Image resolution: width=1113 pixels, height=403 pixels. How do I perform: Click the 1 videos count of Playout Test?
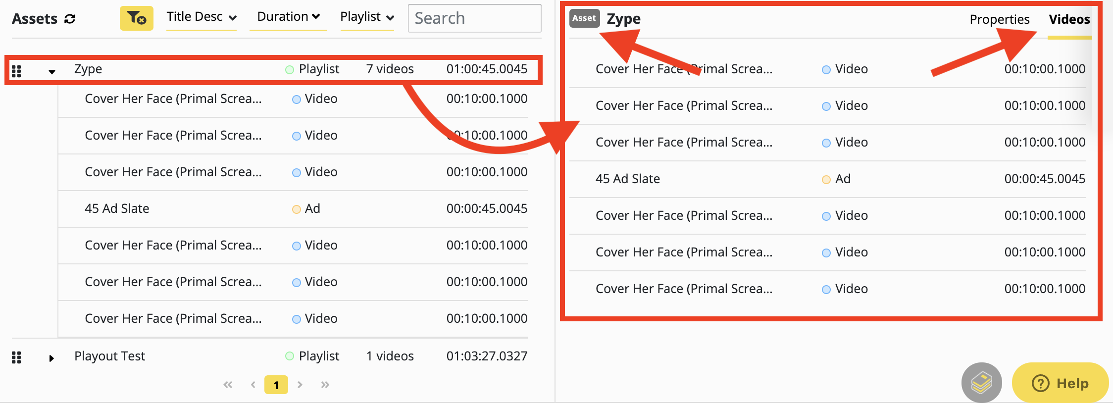pyautogui.click(x=390, y=356)
